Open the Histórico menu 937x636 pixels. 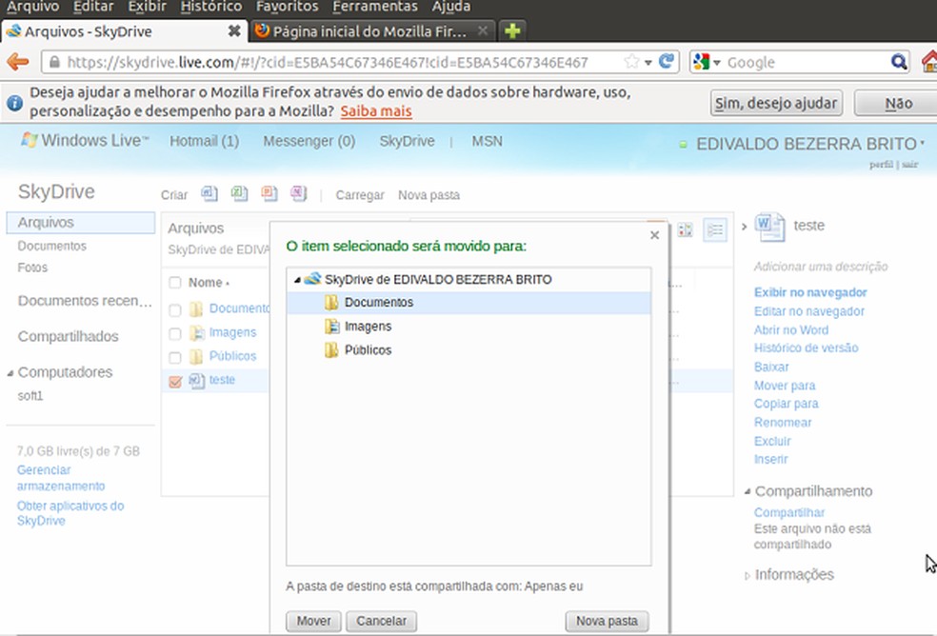click(x=211, y=8)
